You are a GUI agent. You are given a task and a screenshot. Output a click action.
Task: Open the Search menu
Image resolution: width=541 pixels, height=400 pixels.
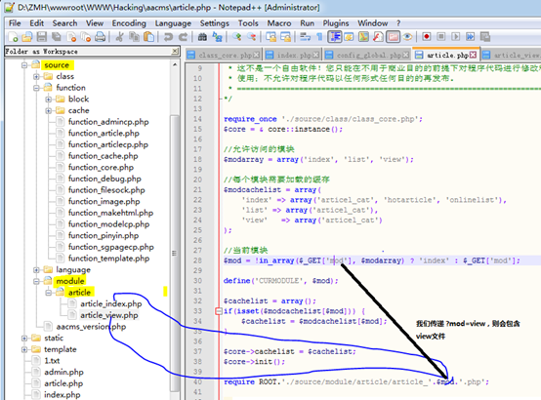64,23
